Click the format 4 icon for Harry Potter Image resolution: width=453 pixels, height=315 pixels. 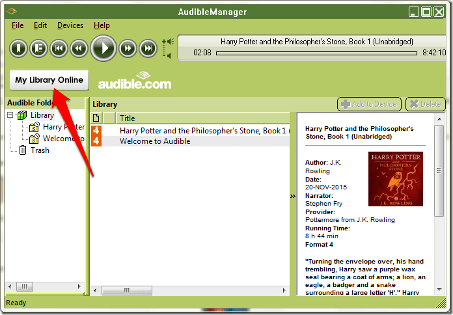pyautogui.click(x=96, y=131)
